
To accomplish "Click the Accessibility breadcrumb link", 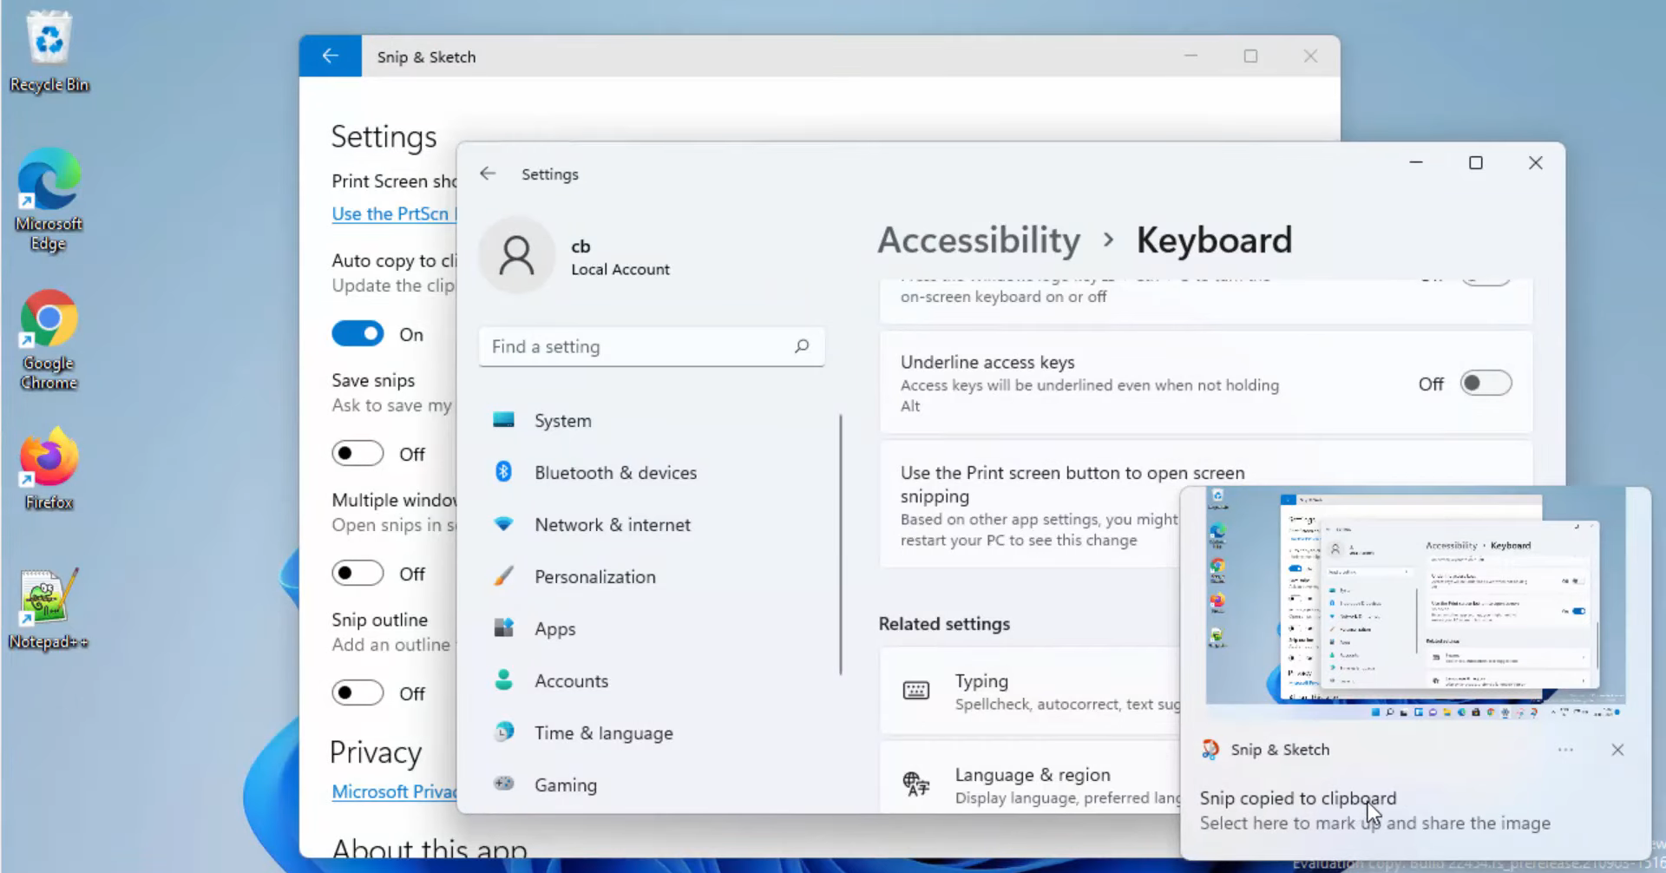I will point(979,240).
